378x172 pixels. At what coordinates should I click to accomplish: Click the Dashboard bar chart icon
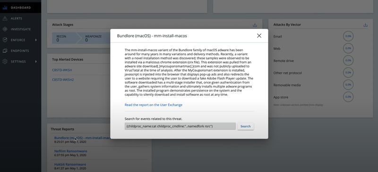tap(5, 8)
